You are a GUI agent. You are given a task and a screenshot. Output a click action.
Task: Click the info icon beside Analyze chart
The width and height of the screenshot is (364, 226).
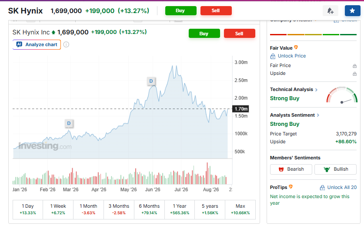(x=66, y=45)
